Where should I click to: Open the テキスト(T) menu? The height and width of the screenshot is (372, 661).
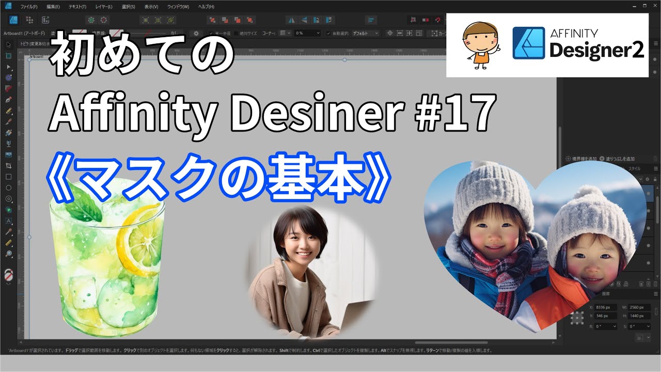point(77,7)
